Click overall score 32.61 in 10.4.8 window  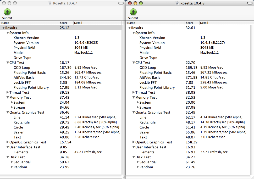coord(191,28)
